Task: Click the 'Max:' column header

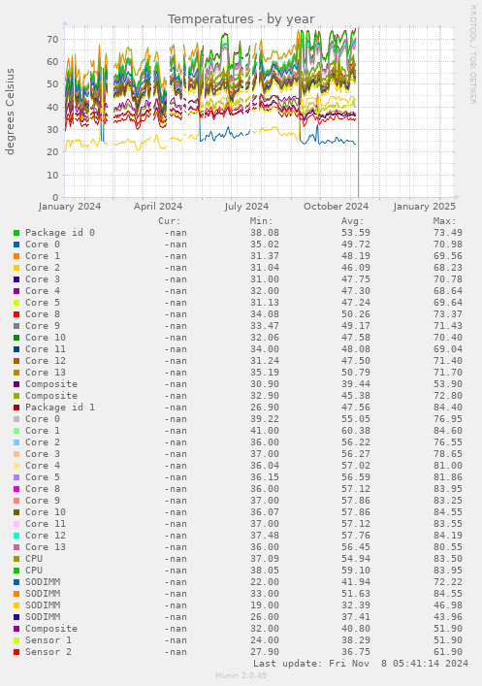Action: [444, 221]
